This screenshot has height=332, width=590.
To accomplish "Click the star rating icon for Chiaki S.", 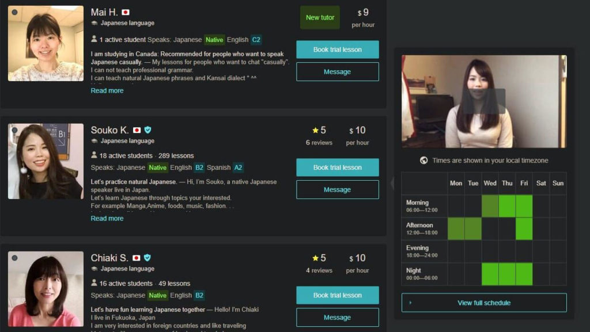I will pyautogui.click(x=315, y=258).
